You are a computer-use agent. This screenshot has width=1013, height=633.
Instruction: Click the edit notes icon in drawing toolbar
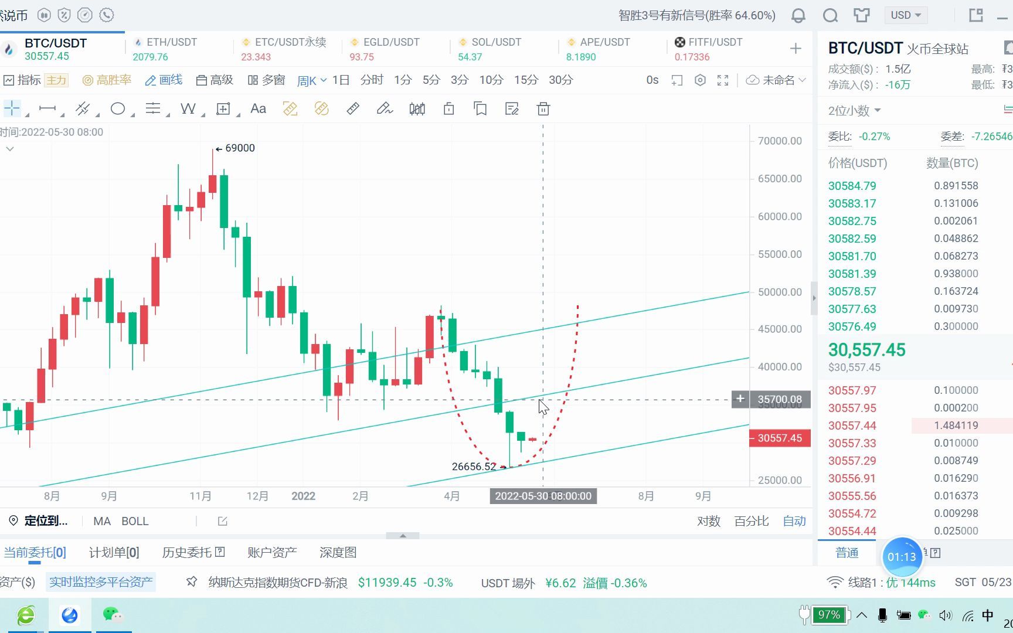coord(512,108)
